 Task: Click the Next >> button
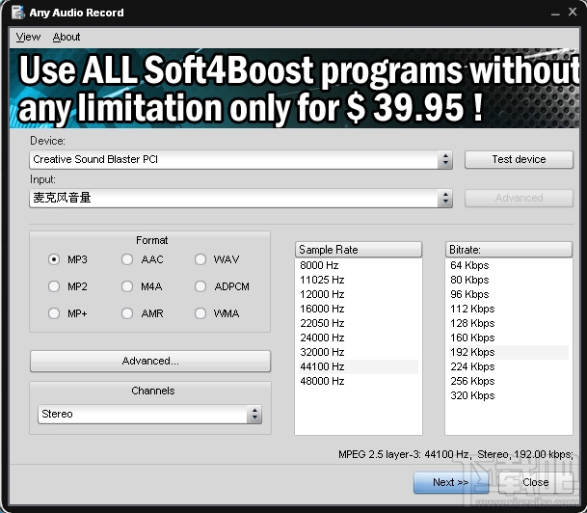(451, 482)
